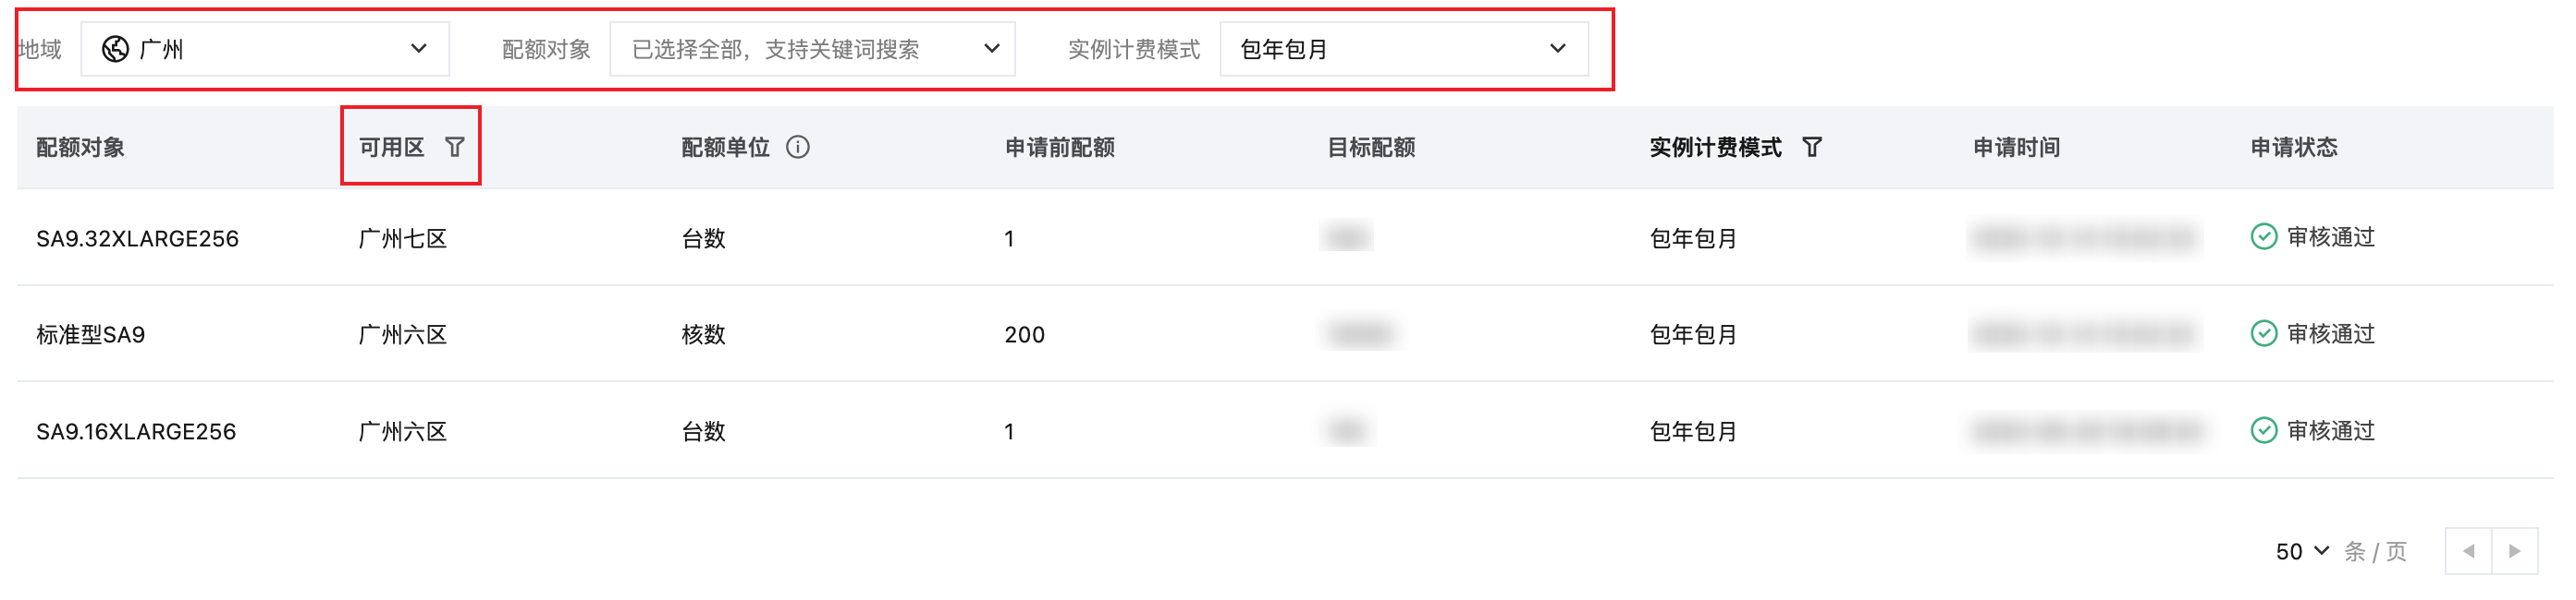Click approved status icon for SA9.16XLARGE256
Image resolution: width=2576 pixels, height=600 pixels.
click(2263, 430)
